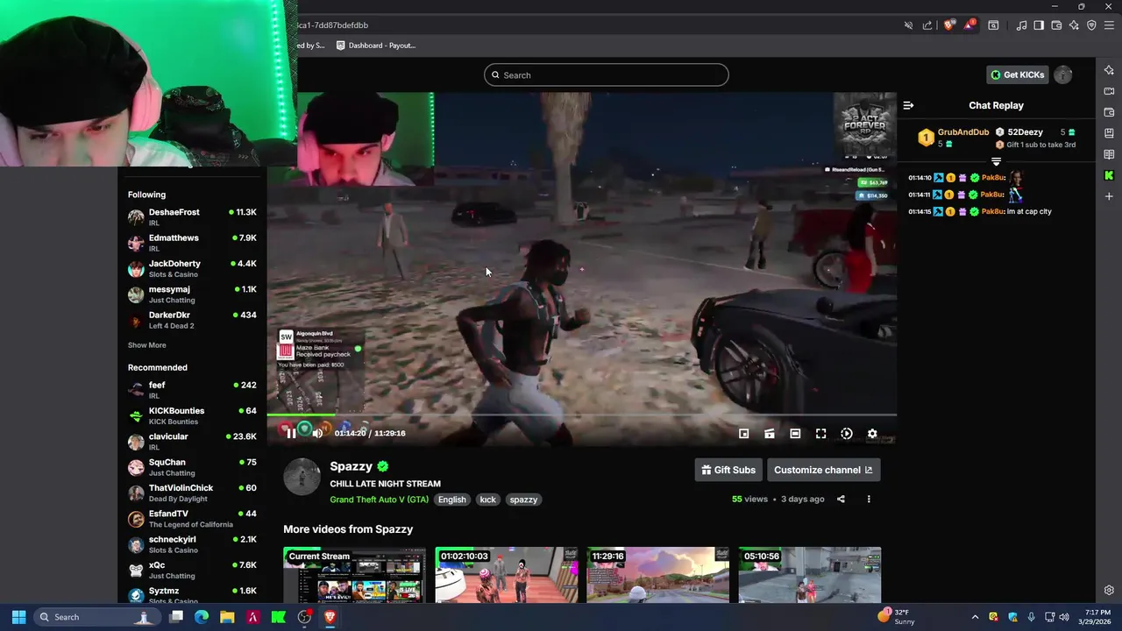
Task: Open KICKBounties recommended channel
Action: (x=192, y=415)
